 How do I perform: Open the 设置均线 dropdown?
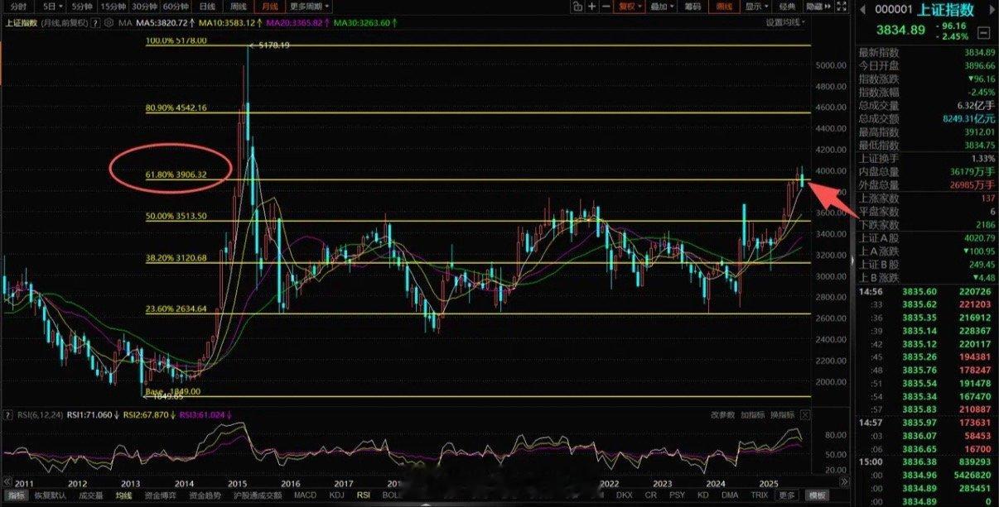pos(785,22)
